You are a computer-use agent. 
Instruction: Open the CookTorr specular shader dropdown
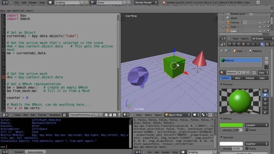coord(256,144)
